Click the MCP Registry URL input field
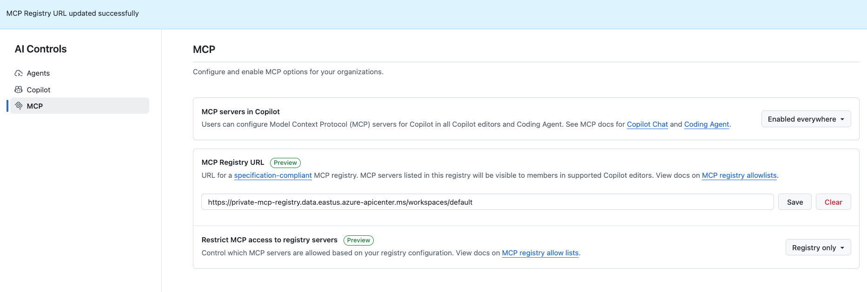 coord(487,201)
